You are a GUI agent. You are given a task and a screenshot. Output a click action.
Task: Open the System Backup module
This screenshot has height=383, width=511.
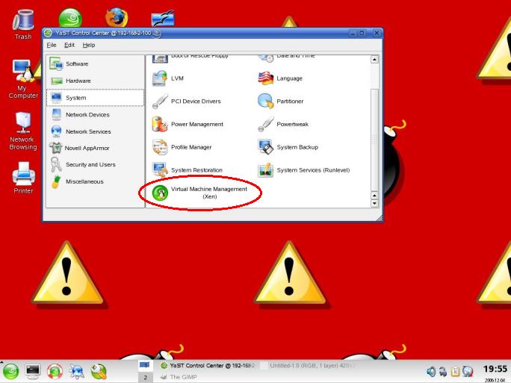pos(288,147)
